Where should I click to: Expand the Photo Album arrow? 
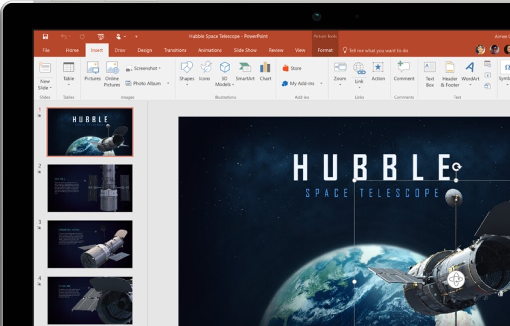168,83
